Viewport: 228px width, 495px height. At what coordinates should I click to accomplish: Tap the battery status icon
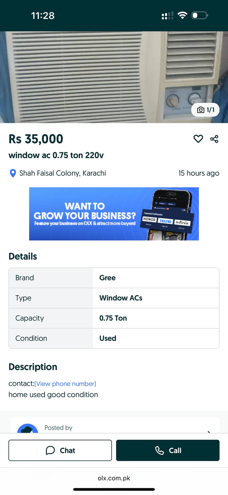click(199, 15)
